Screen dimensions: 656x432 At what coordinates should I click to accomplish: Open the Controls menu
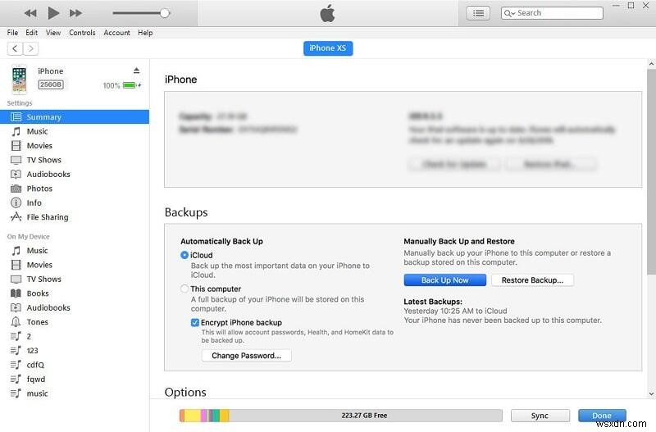coord(82,33)
